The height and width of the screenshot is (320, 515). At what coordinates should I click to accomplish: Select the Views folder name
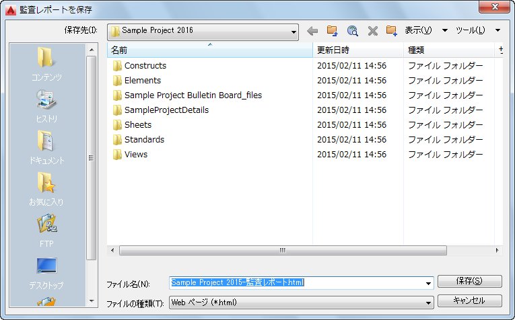click(136, 155)
